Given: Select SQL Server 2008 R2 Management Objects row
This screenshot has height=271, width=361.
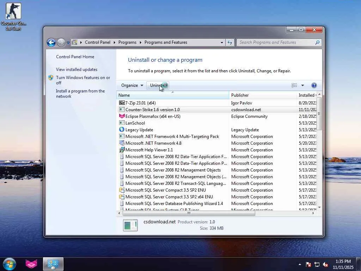Looking at the screenshot, I should [218, 170].
